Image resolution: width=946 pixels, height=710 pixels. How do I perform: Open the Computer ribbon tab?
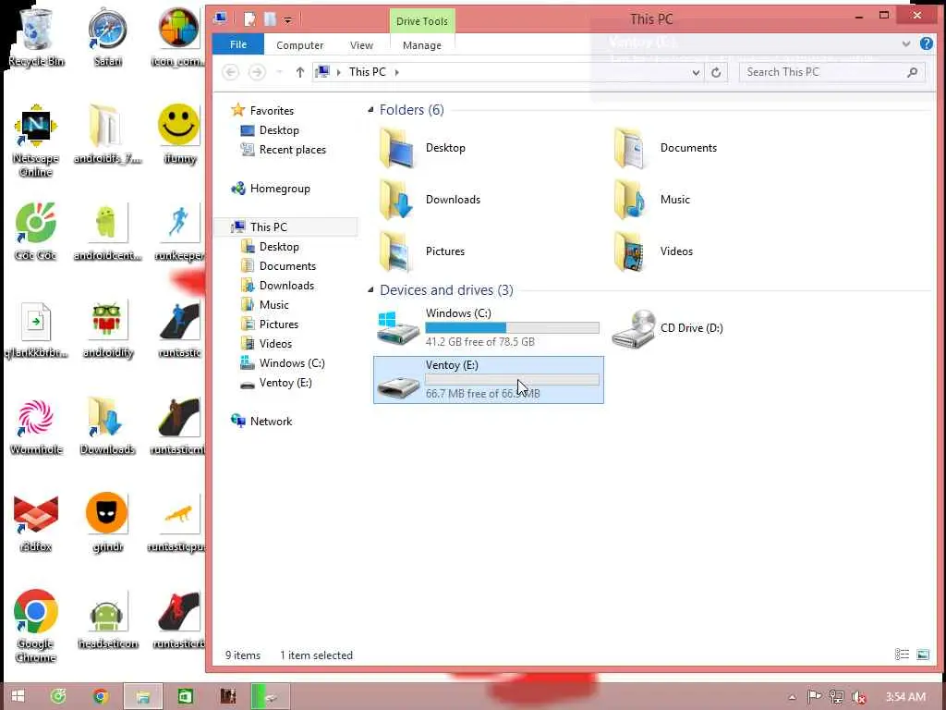point(300,45)
